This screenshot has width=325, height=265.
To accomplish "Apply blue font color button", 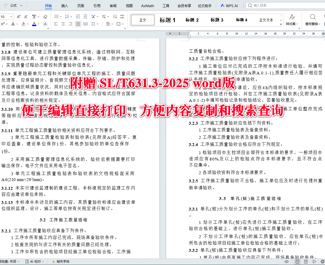I will pyautogui.click(x=34, y=24).
